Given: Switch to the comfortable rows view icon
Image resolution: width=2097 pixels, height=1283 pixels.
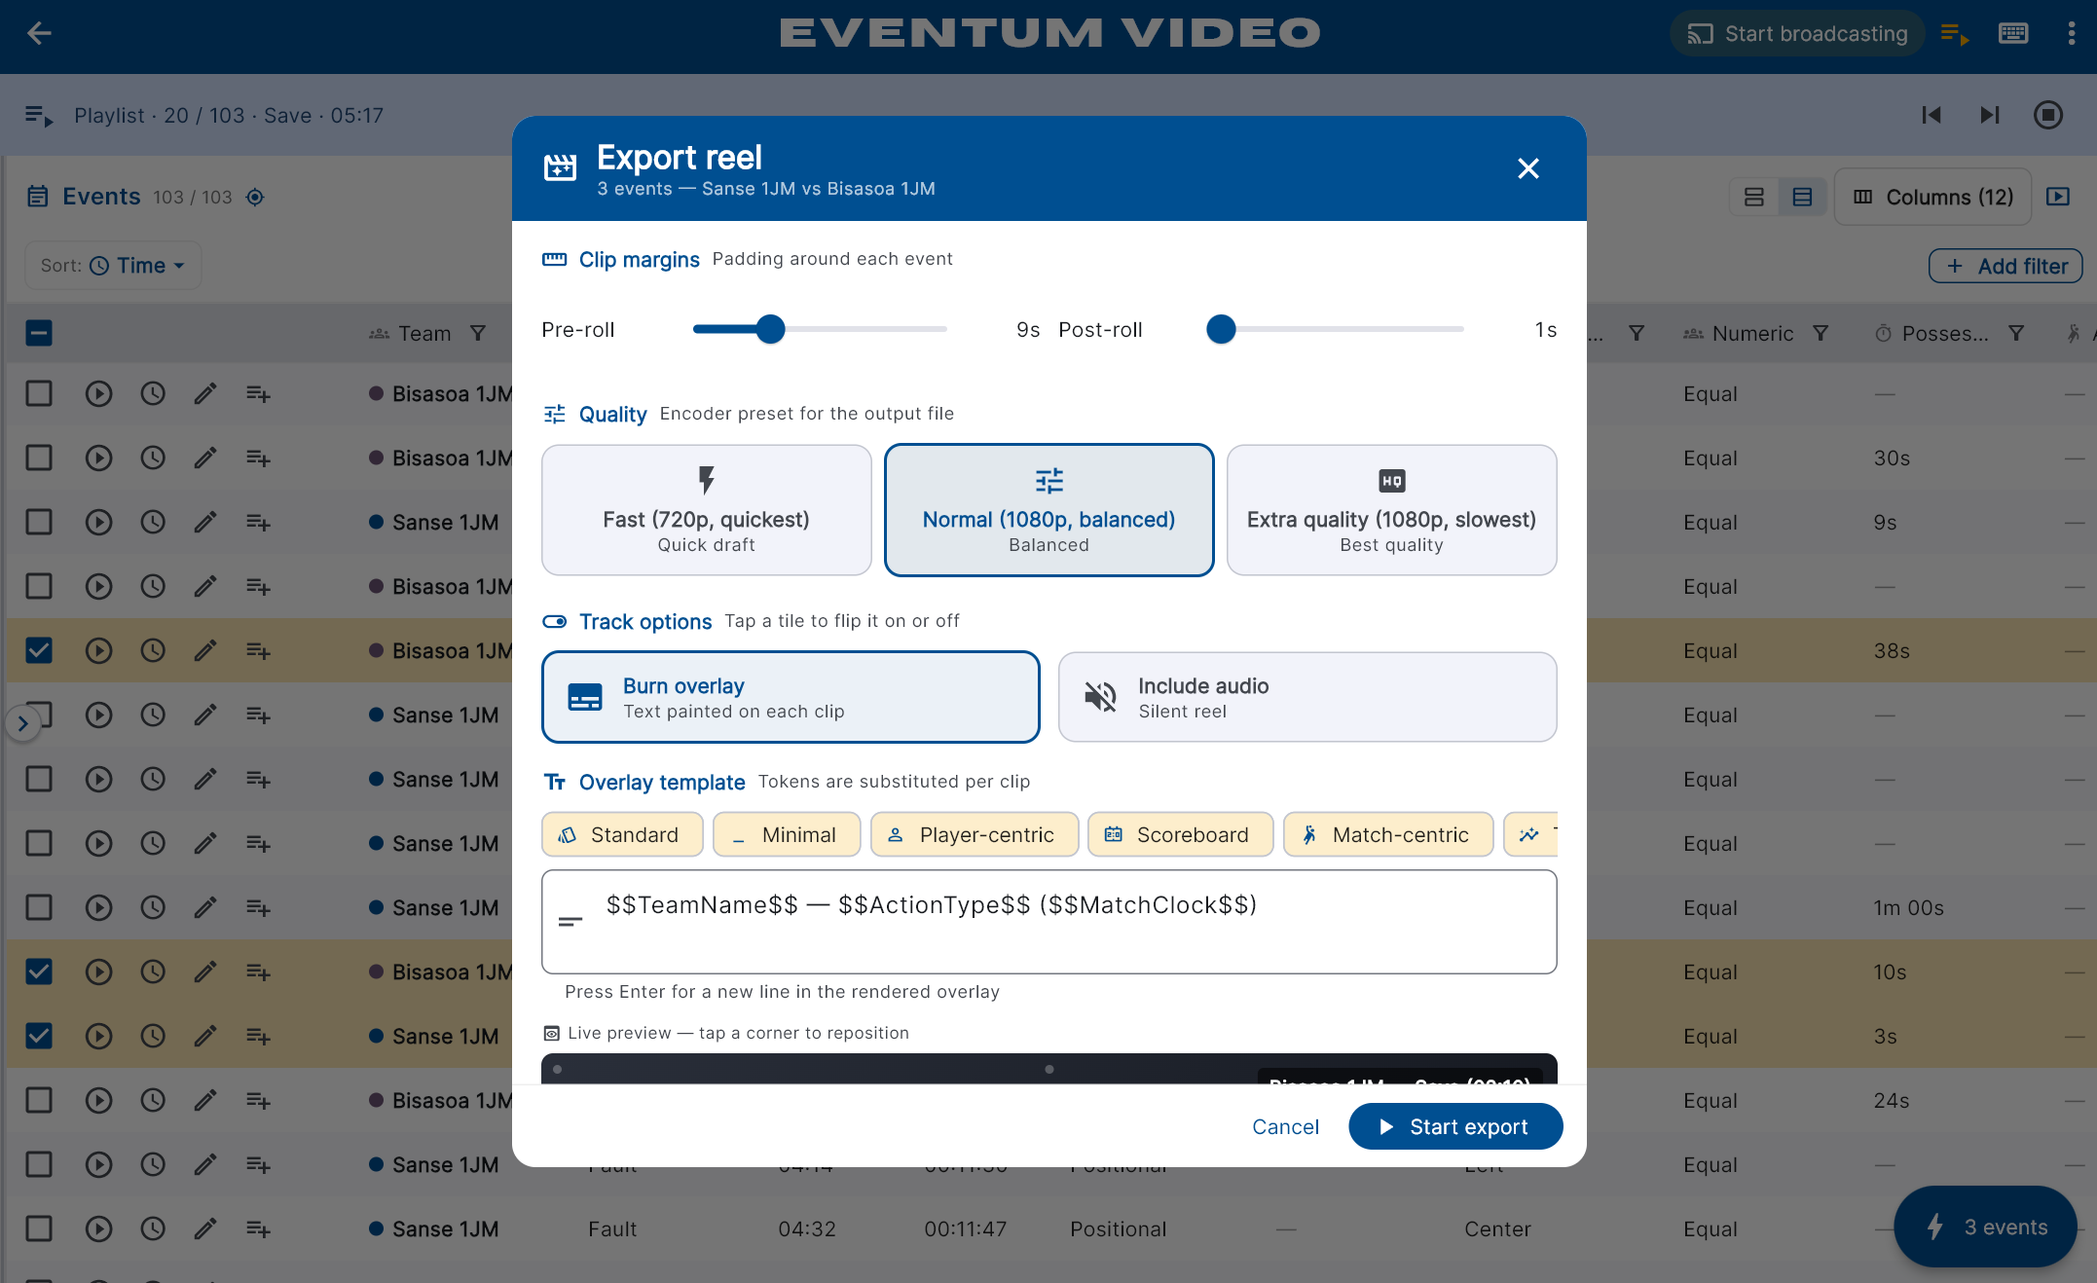Looking at the screenshot, I should 1754,197.
